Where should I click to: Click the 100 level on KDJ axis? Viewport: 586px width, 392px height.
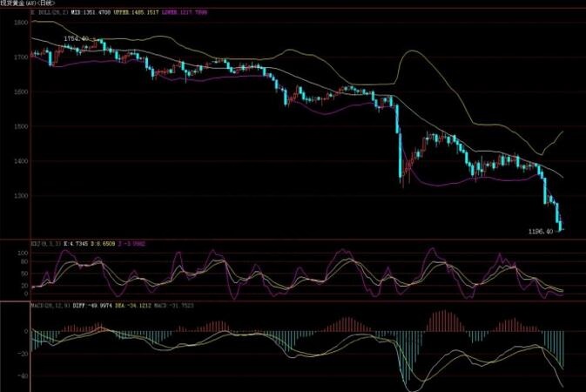[x=23, y=252]
